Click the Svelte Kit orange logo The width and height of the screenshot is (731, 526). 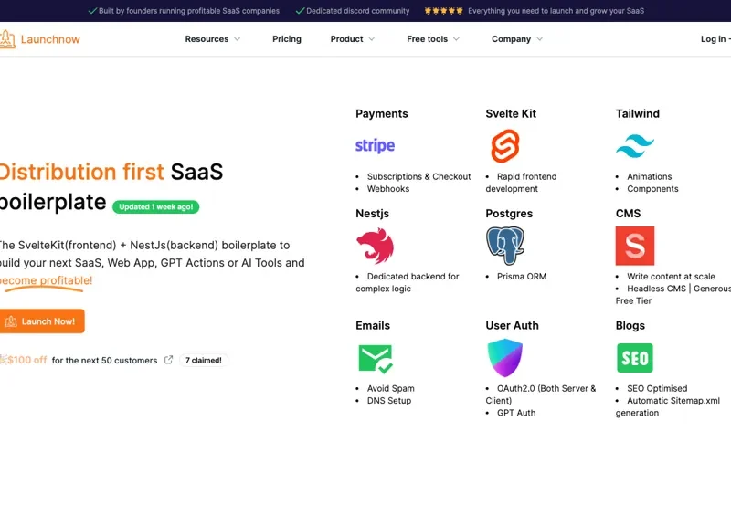pyautogui.click(x=505, y=146)
